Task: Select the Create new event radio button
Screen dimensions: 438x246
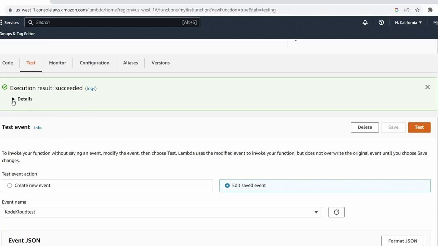Action: tap(10, 186)
